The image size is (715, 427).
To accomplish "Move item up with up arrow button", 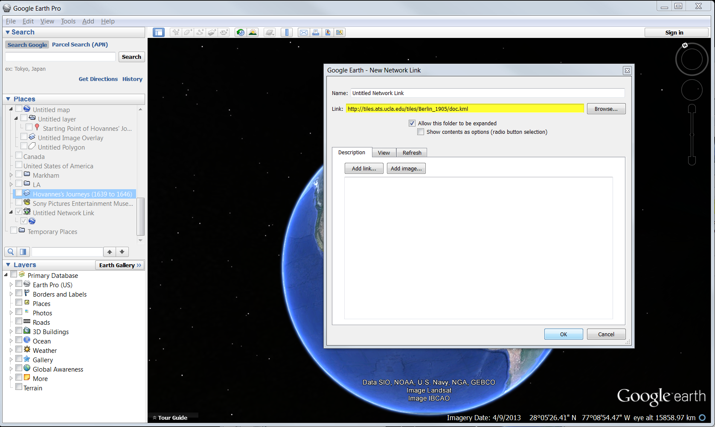I will (x=110, y=252).
